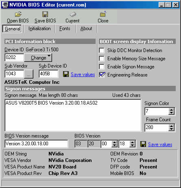Decrement BIOS Version 18 field spinner
This screenshot has height=188, width=181.
[x=132, y=146]
